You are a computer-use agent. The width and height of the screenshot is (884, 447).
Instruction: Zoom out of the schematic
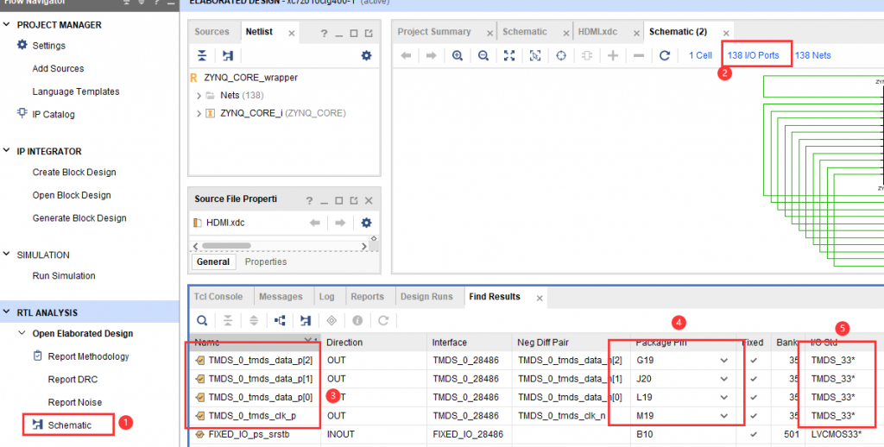coord(483,55)
